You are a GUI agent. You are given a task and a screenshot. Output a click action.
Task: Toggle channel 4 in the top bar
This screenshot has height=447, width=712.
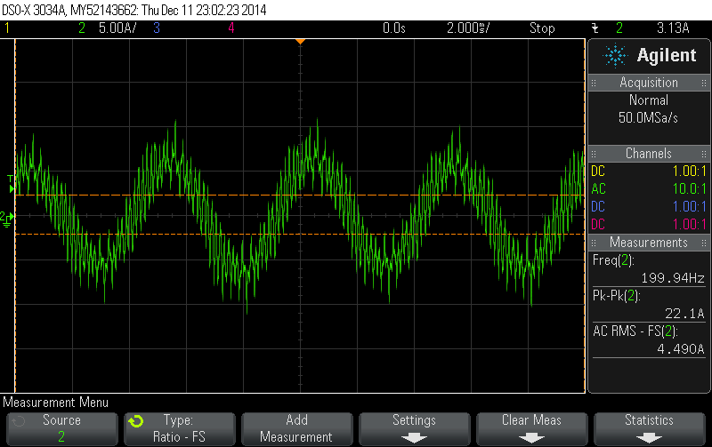point(231,28)
